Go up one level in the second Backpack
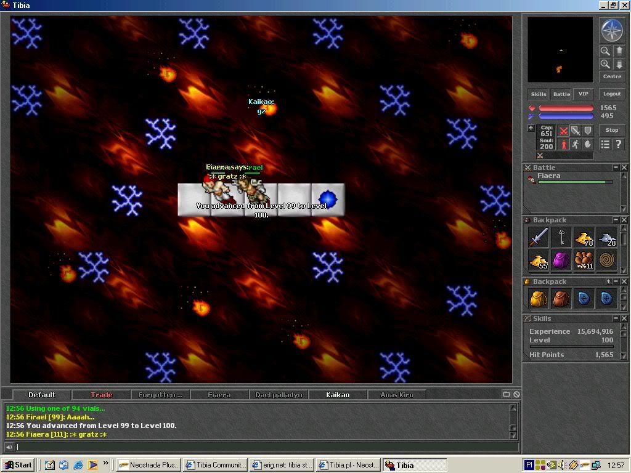Image resolution: width=631 pixels, height=473 pixels. tap(609, 281)
